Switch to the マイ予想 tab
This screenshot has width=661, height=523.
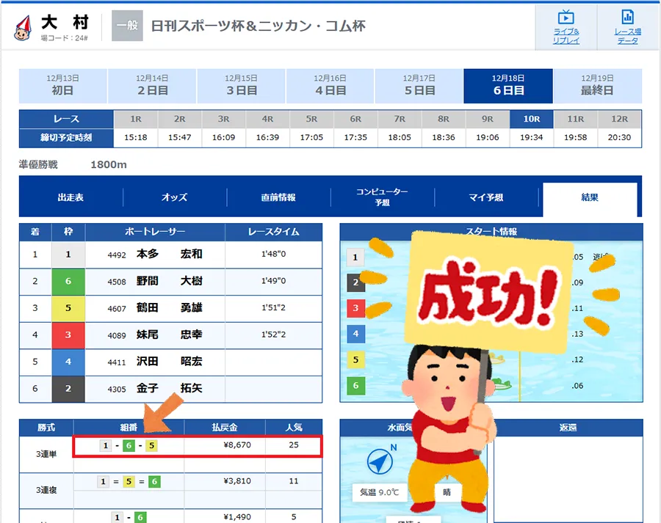coord(485,197)
